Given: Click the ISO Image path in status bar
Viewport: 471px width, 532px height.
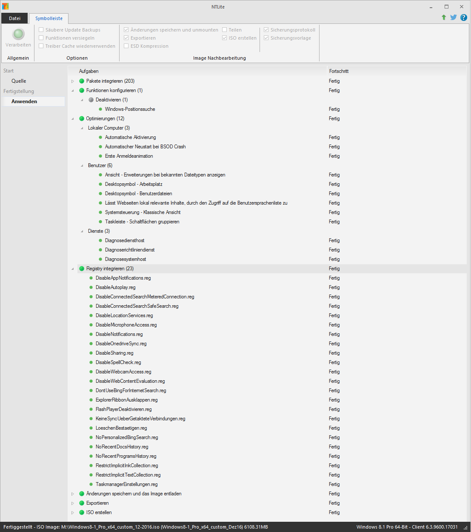Looking at the screenshot, I should click(x=136, y=527).
